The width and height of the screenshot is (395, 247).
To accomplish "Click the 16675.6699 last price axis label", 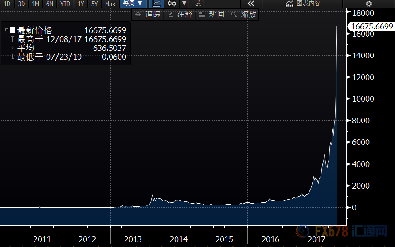I will (x=372, y=27).
